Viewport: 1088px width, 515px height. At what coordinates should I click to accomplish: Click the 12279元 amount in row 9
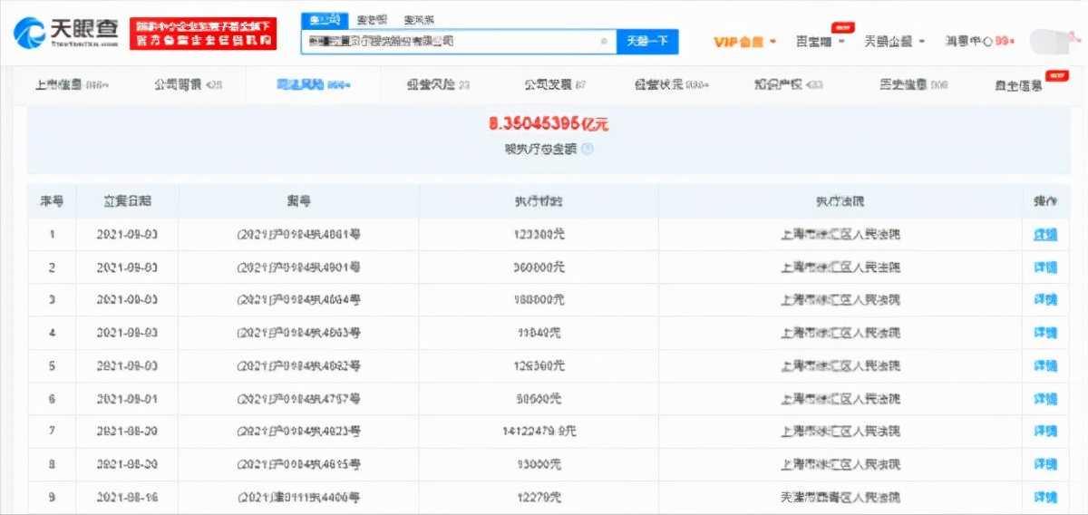click(538, 497)
